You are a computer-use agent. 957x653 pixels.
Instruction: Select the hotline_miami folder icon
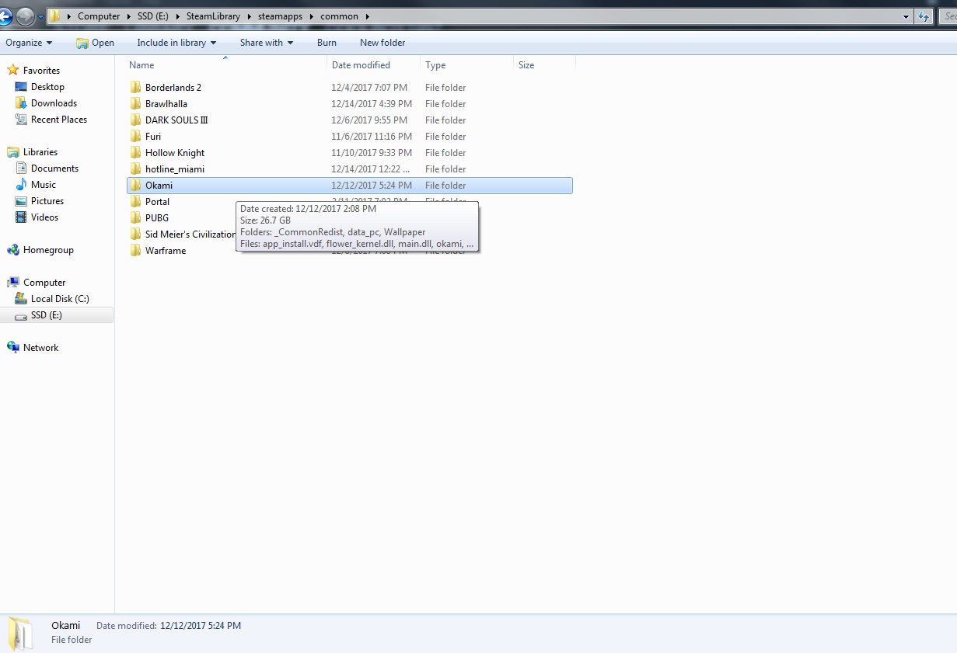point(135,168)
